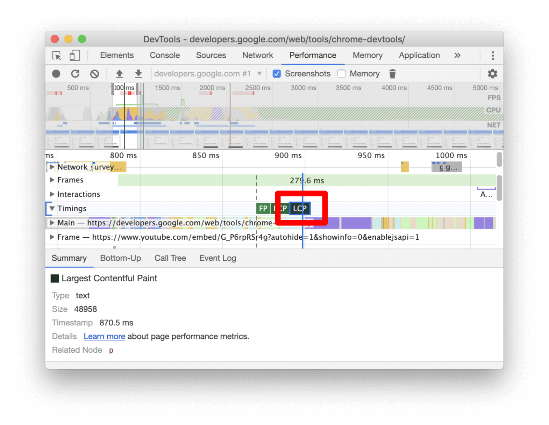Open the Bottom-Up tab
The image size is (549, 425).
121,258
